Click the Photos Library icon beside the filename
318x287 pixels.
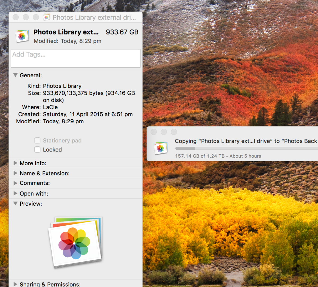click(x=22, y=36)
